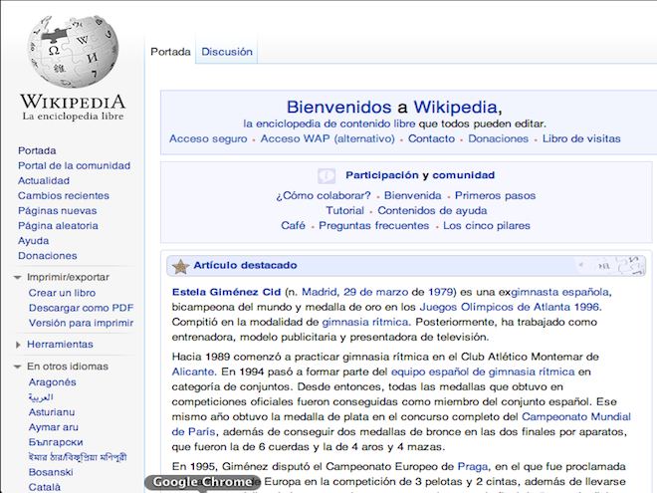Open the Cambios recientes sidebar link
This screenshot has width=657, height=493.
(64, 196)
